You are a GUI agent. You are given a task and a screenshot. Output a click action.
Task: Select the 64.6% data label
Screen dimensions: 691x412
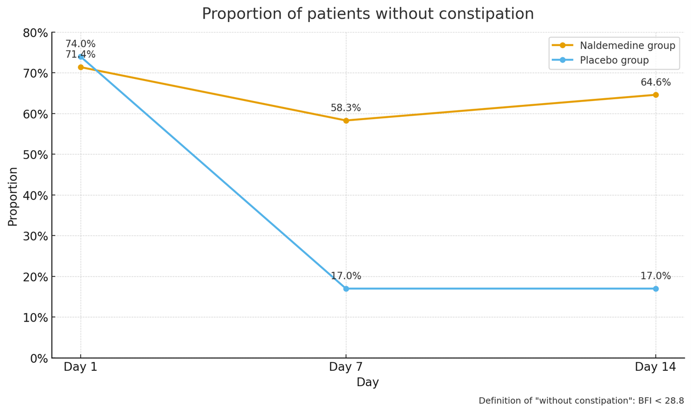click(655, 82)
